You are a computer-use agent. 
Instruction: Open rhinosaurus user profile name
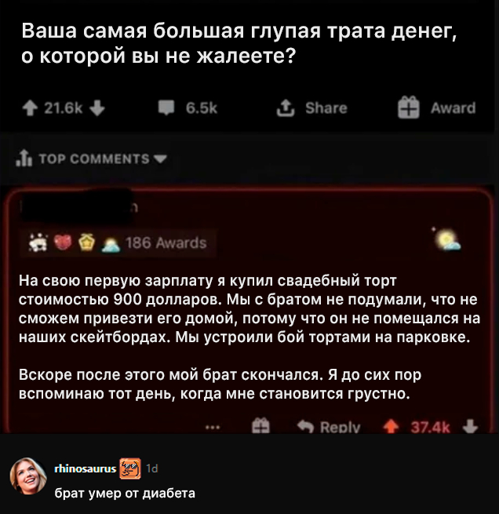(x=86, y=468)
